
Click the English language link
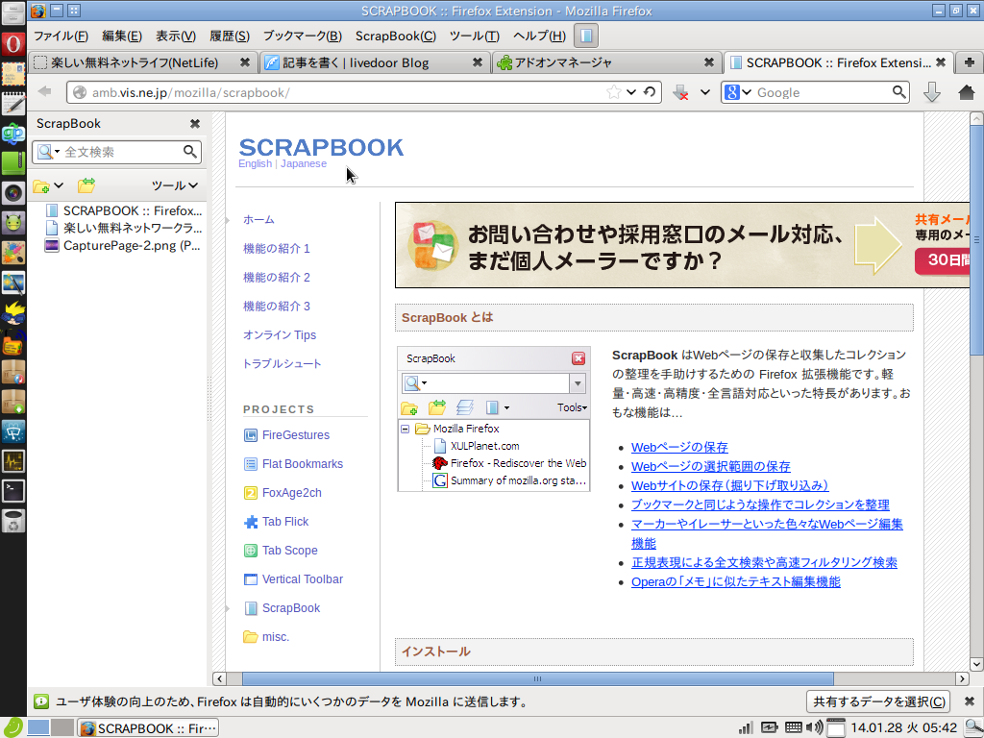coord(255,163)
